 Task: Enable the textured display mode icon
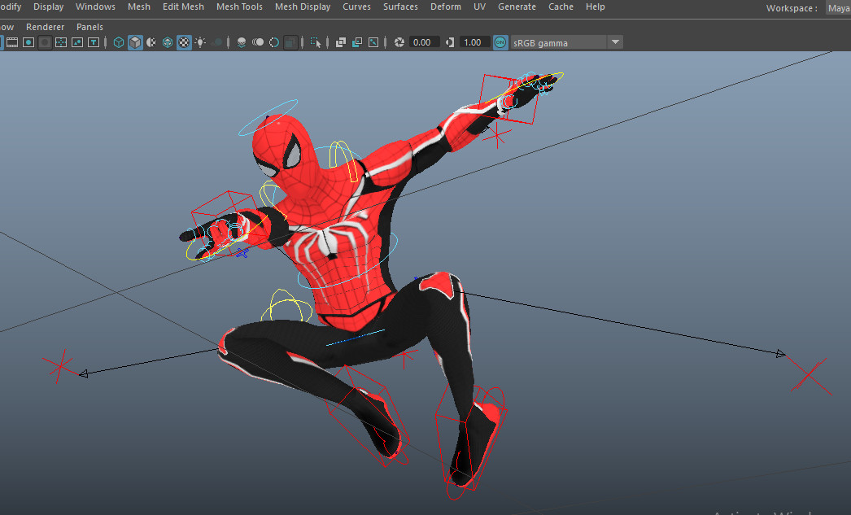coord(184,41)
